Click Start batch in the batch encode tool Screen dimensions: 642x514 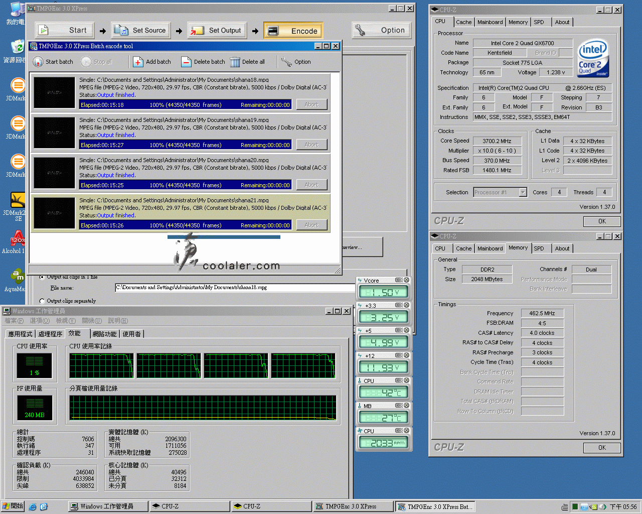point(53,62)
